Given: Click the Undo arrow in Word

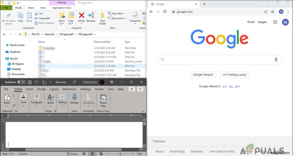Looking at the screenshot, I should [36, 82].
